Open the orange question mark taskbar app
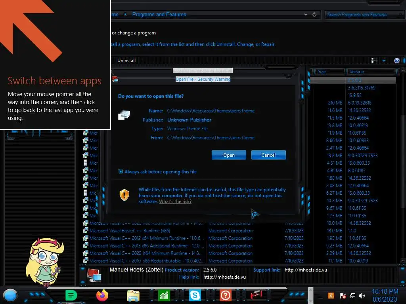Screen dimensions: 406x304 226,295
